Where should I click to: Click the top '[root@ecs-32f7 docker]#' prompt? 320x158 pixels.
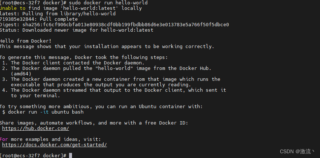pyautogui.click(x=33, y=3)
